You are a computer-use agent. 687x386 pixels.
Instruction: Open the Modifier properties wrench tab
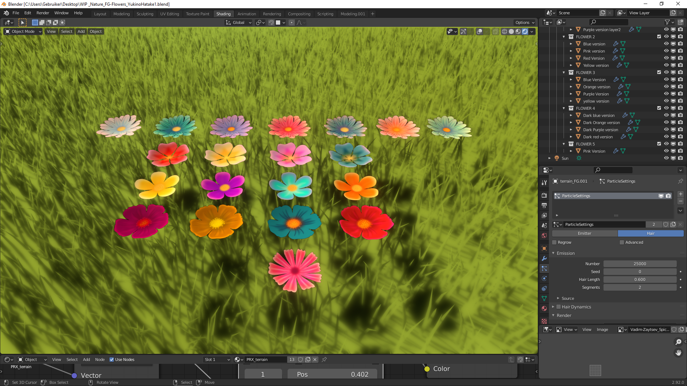pyautogui.click(x=544, y=258)
